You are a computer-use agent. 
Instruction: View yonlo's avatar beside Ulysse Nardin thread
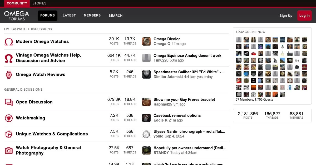click(x=146, y=134)
